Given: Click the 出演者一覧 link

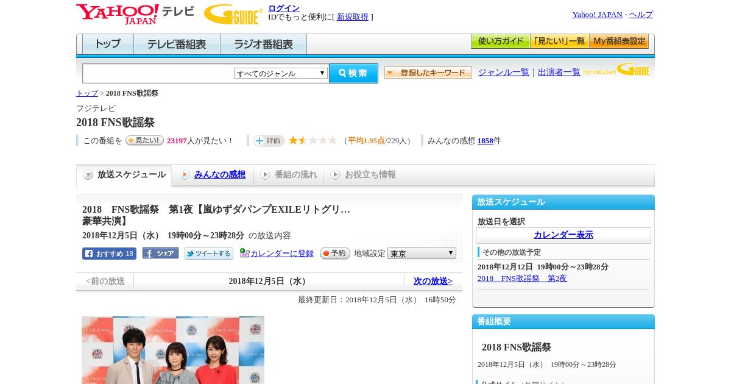Looking at the screenshot, I should pyautogui.click(x=559, y=73).
